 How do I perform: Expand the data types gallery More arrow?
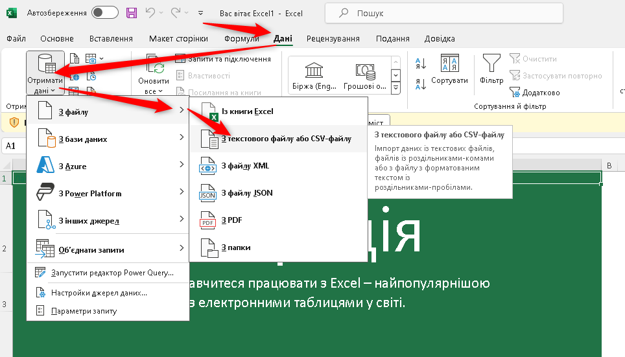tap(395, 87)
